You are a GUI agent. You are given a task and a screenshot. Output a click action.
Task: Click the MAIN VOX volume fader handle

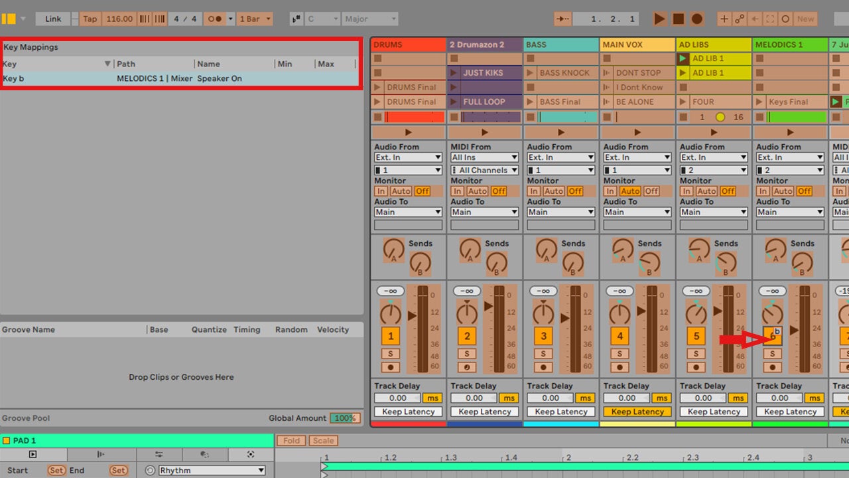point(641,311)
